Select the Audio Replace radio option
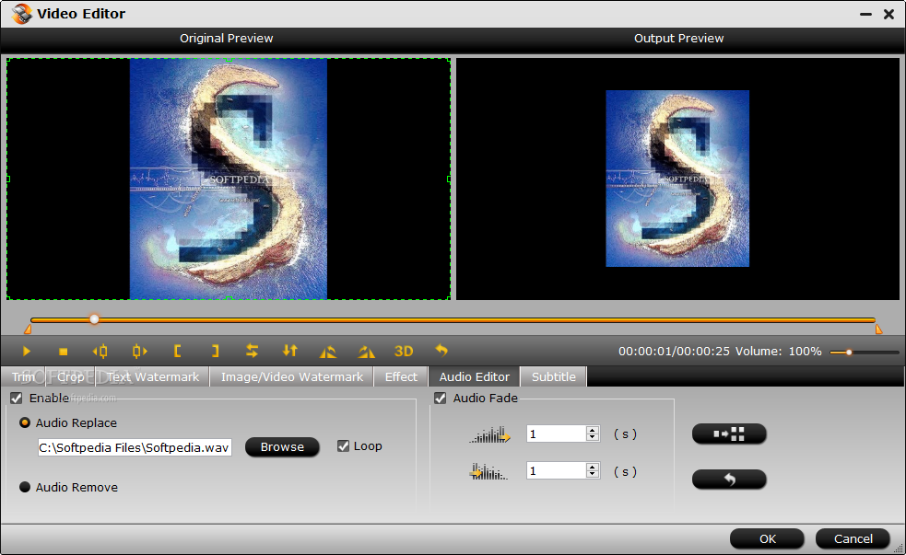Image resolution: width=906 pixels, height=555 pixels. (25, 422)
